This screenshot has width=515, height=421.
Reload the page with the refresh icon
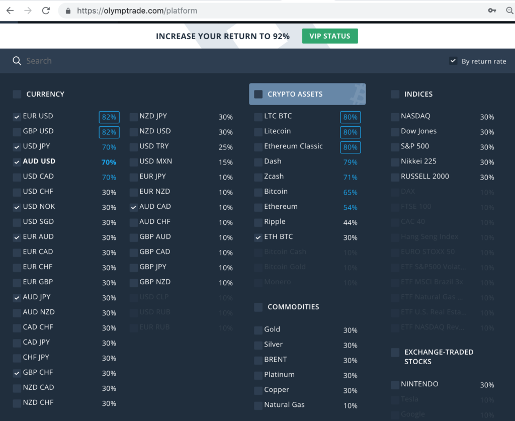click(46, 11)
